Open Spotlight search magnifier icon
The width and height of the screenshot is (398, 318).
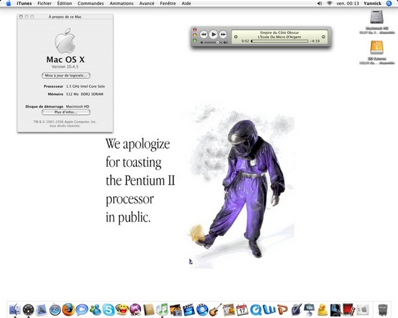[391, 3]
